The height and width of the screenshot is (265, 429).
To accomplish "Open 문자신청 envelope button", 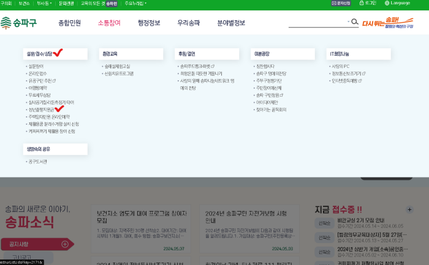I will click(341, 3).
